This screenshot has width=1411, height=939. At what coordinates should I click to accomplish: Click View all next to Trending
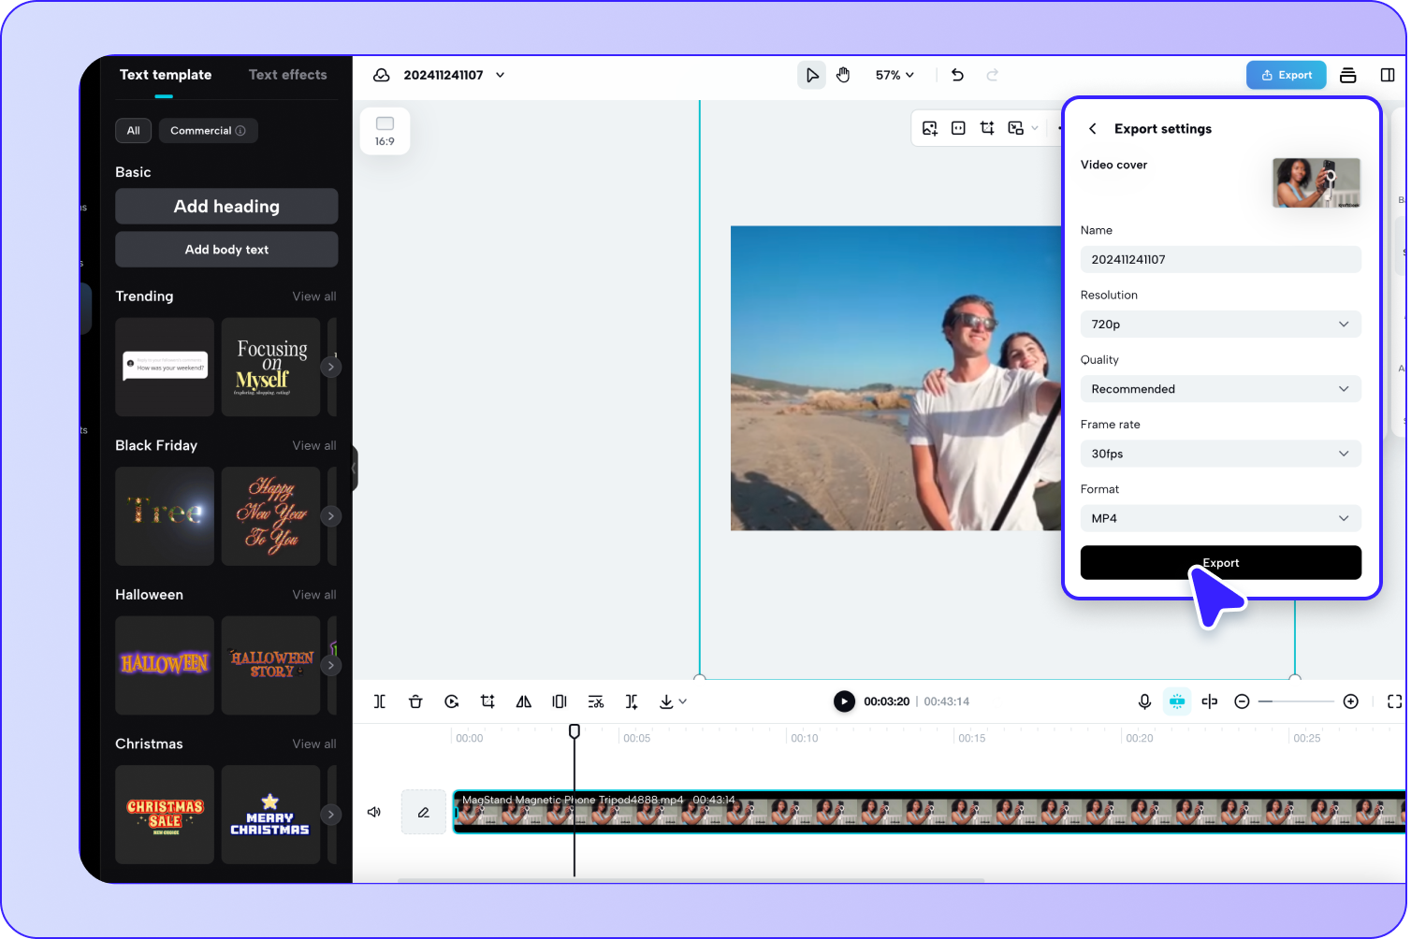point(314,296)
